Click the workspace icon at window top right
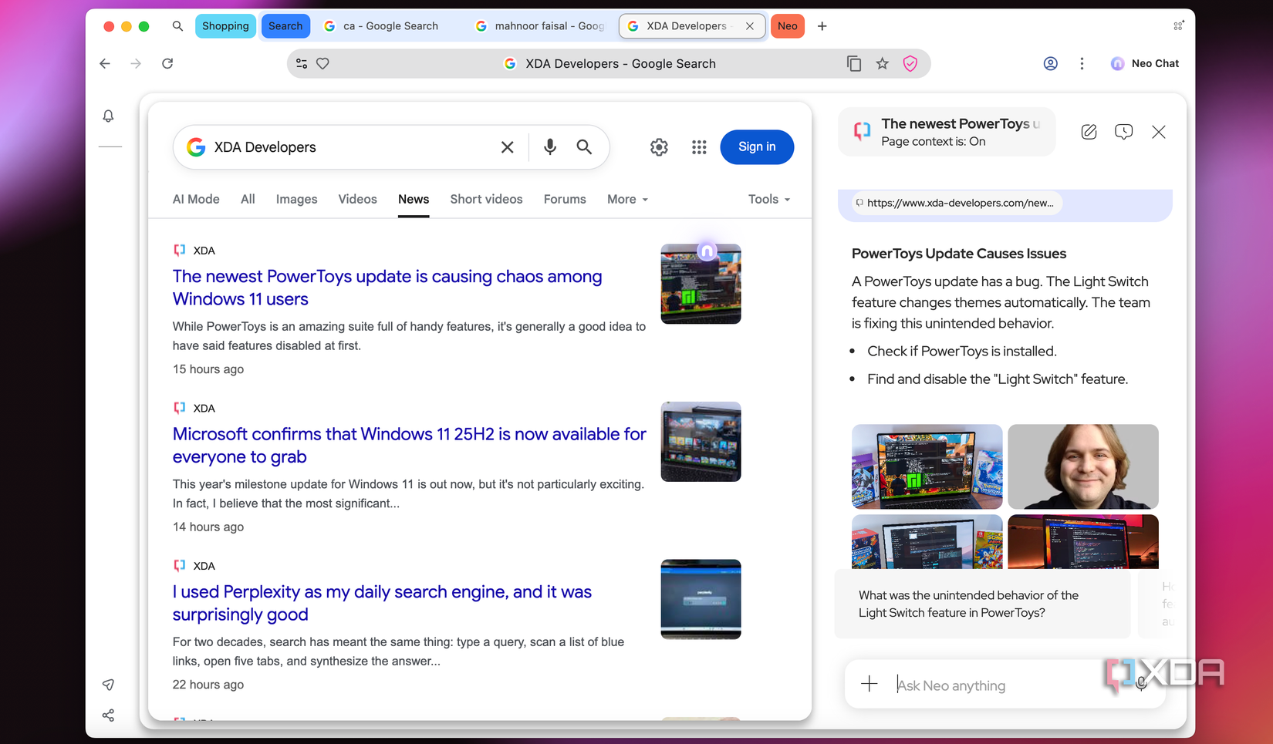 [x=1178, y=25]
